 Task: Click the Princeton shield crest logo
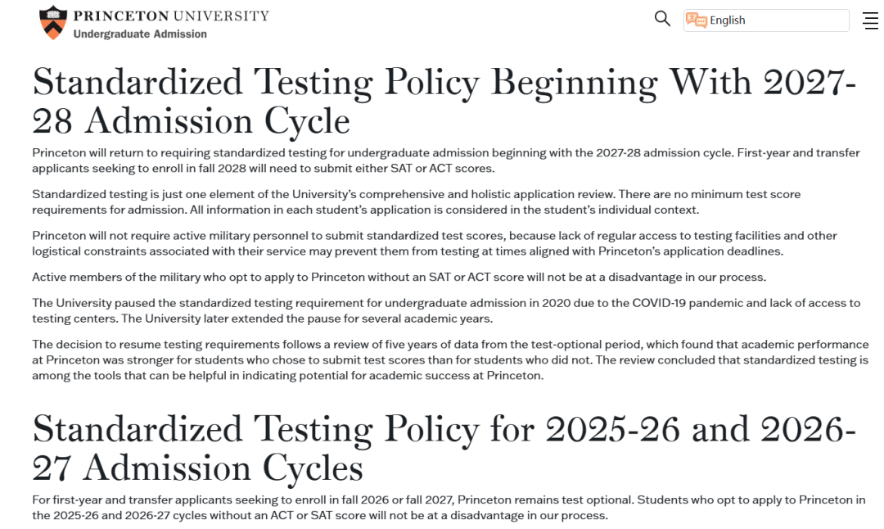point(52,23)
